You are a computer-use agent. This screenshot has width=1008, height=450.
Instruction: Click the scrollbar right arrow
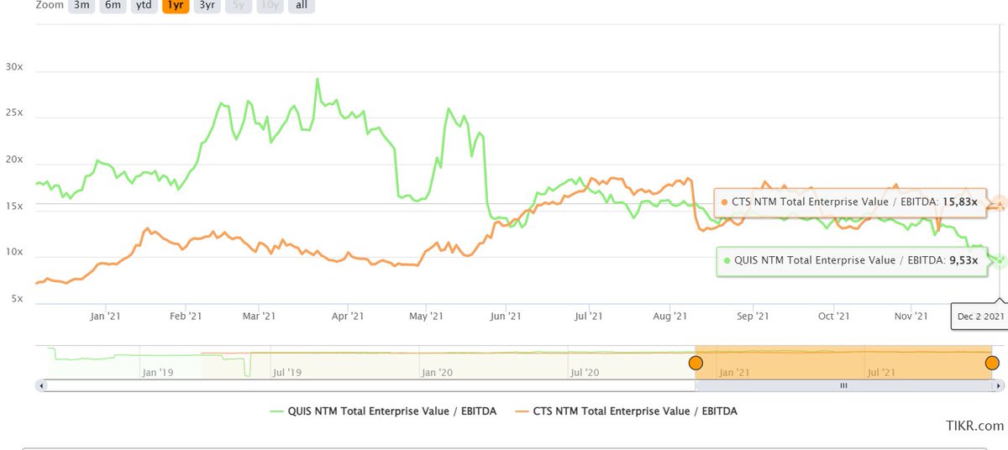click(x=1000, y=385)
